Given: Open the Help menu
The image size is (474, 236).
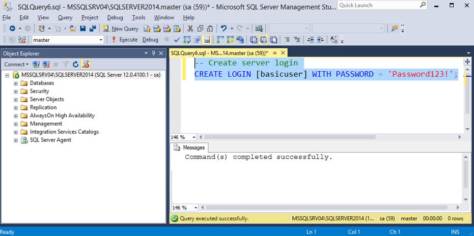Looking at the screenshot, I should coord(188,17).
